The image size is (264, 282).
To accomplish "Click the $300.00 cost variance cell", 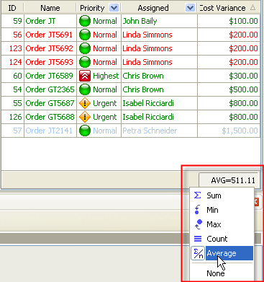I will (x=229, y=76).
